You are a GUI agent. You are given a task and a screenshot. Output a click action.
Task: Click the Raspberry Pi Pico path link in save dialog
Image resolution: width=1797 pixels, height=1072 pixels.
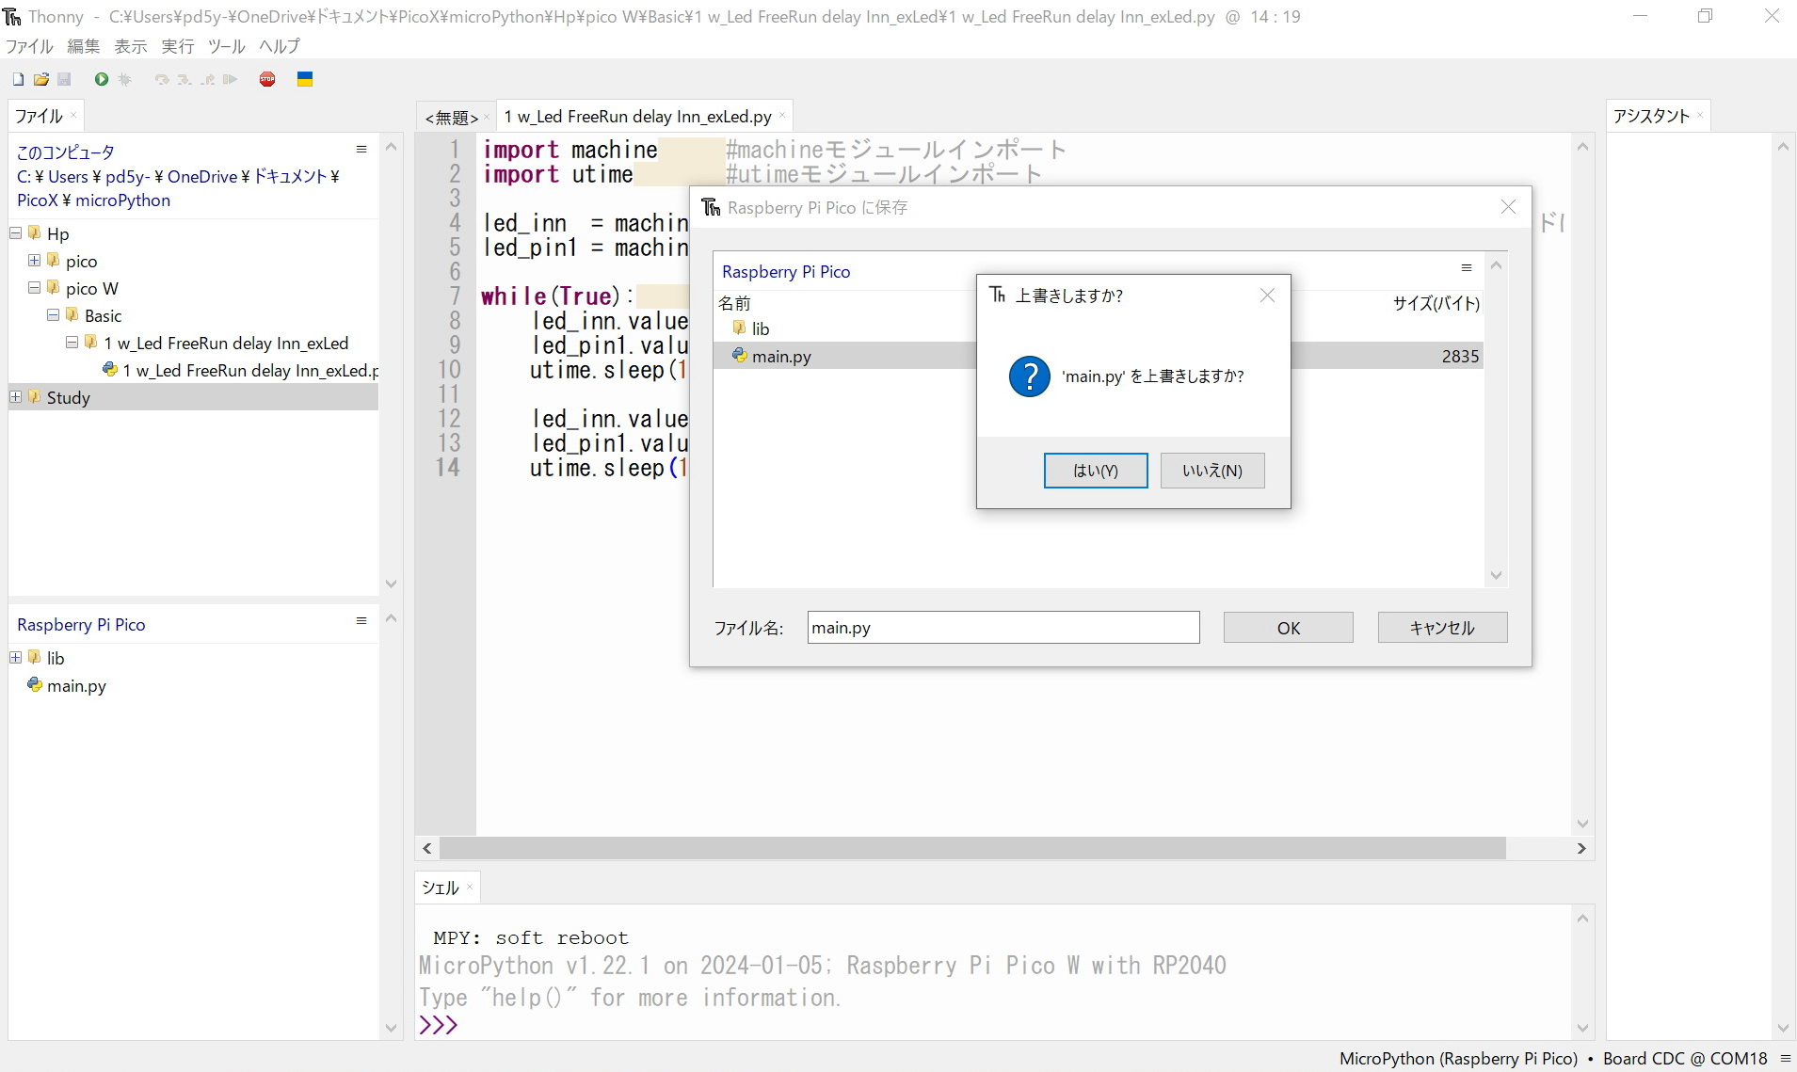pyautogui.click(x=786, y=271)
